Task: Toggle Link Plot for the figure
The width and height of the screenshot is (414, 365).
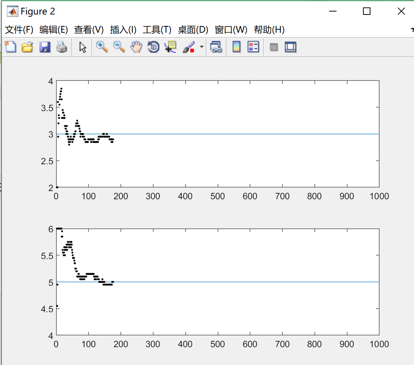Action: 217,47
